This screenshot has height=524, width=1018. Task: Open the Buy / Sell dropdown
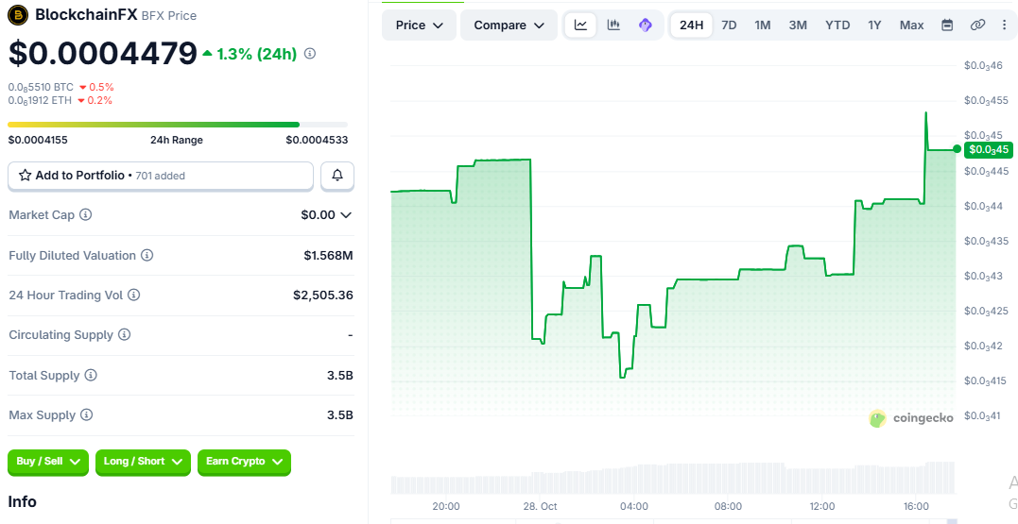(x=48, y=462)
